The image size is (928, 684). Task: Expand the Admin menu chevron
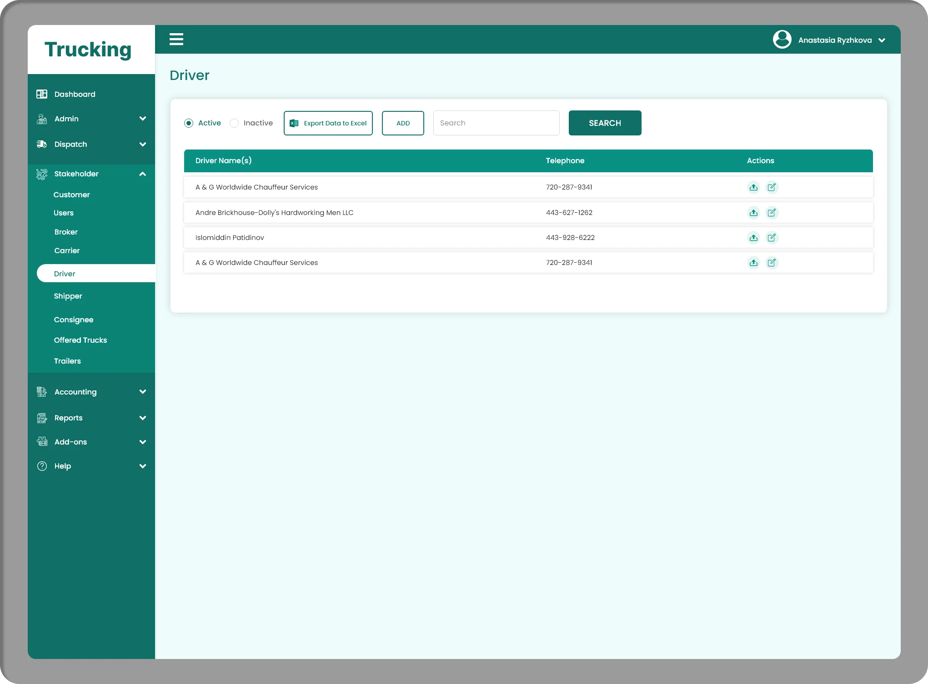pos(143,119)
